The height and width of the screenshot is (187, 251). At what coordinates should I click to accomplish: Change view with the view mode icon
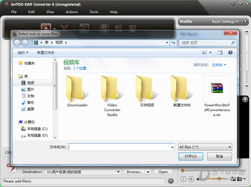point(205,52)
